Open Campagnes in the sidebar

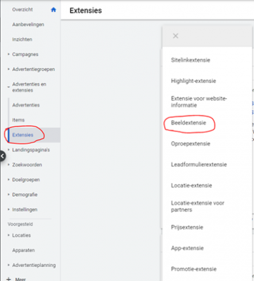point(25,54)
